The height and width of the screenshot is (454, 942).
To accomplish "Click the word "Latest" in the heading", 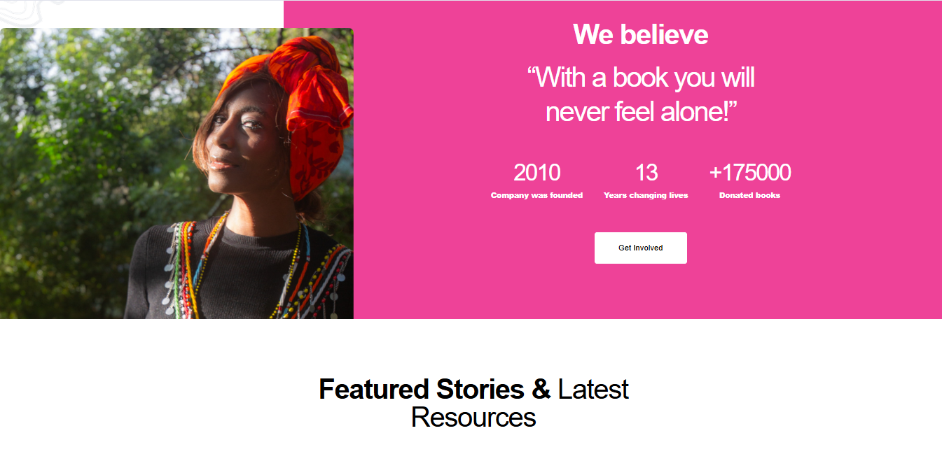I will click(593, 389).
